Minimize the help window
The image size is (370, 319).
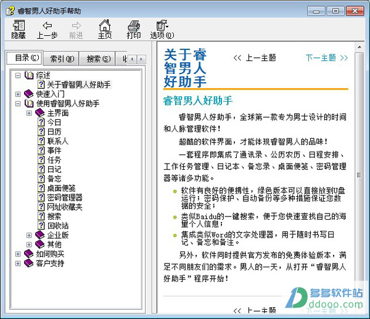coord(316,11)
